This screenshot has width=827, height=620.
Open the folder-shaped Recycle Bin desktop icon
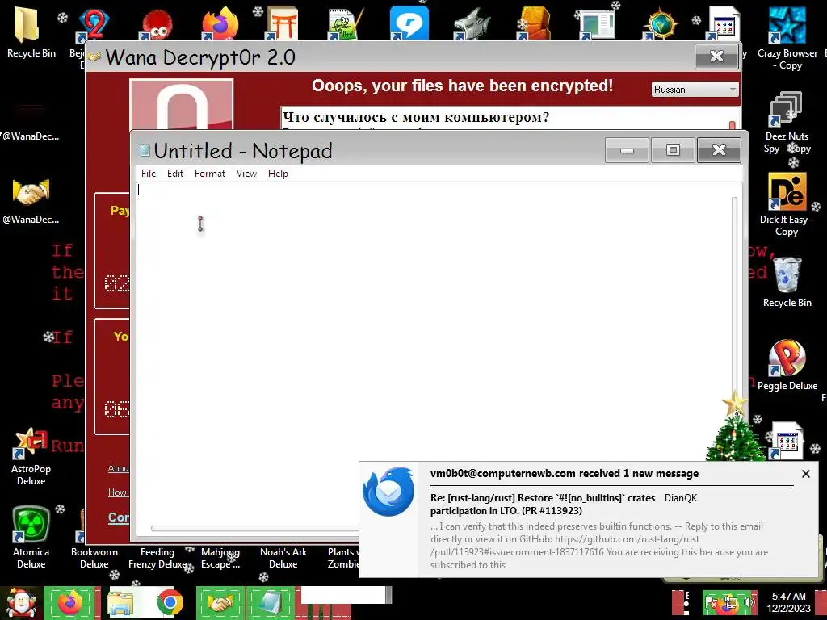coord(31,31)
